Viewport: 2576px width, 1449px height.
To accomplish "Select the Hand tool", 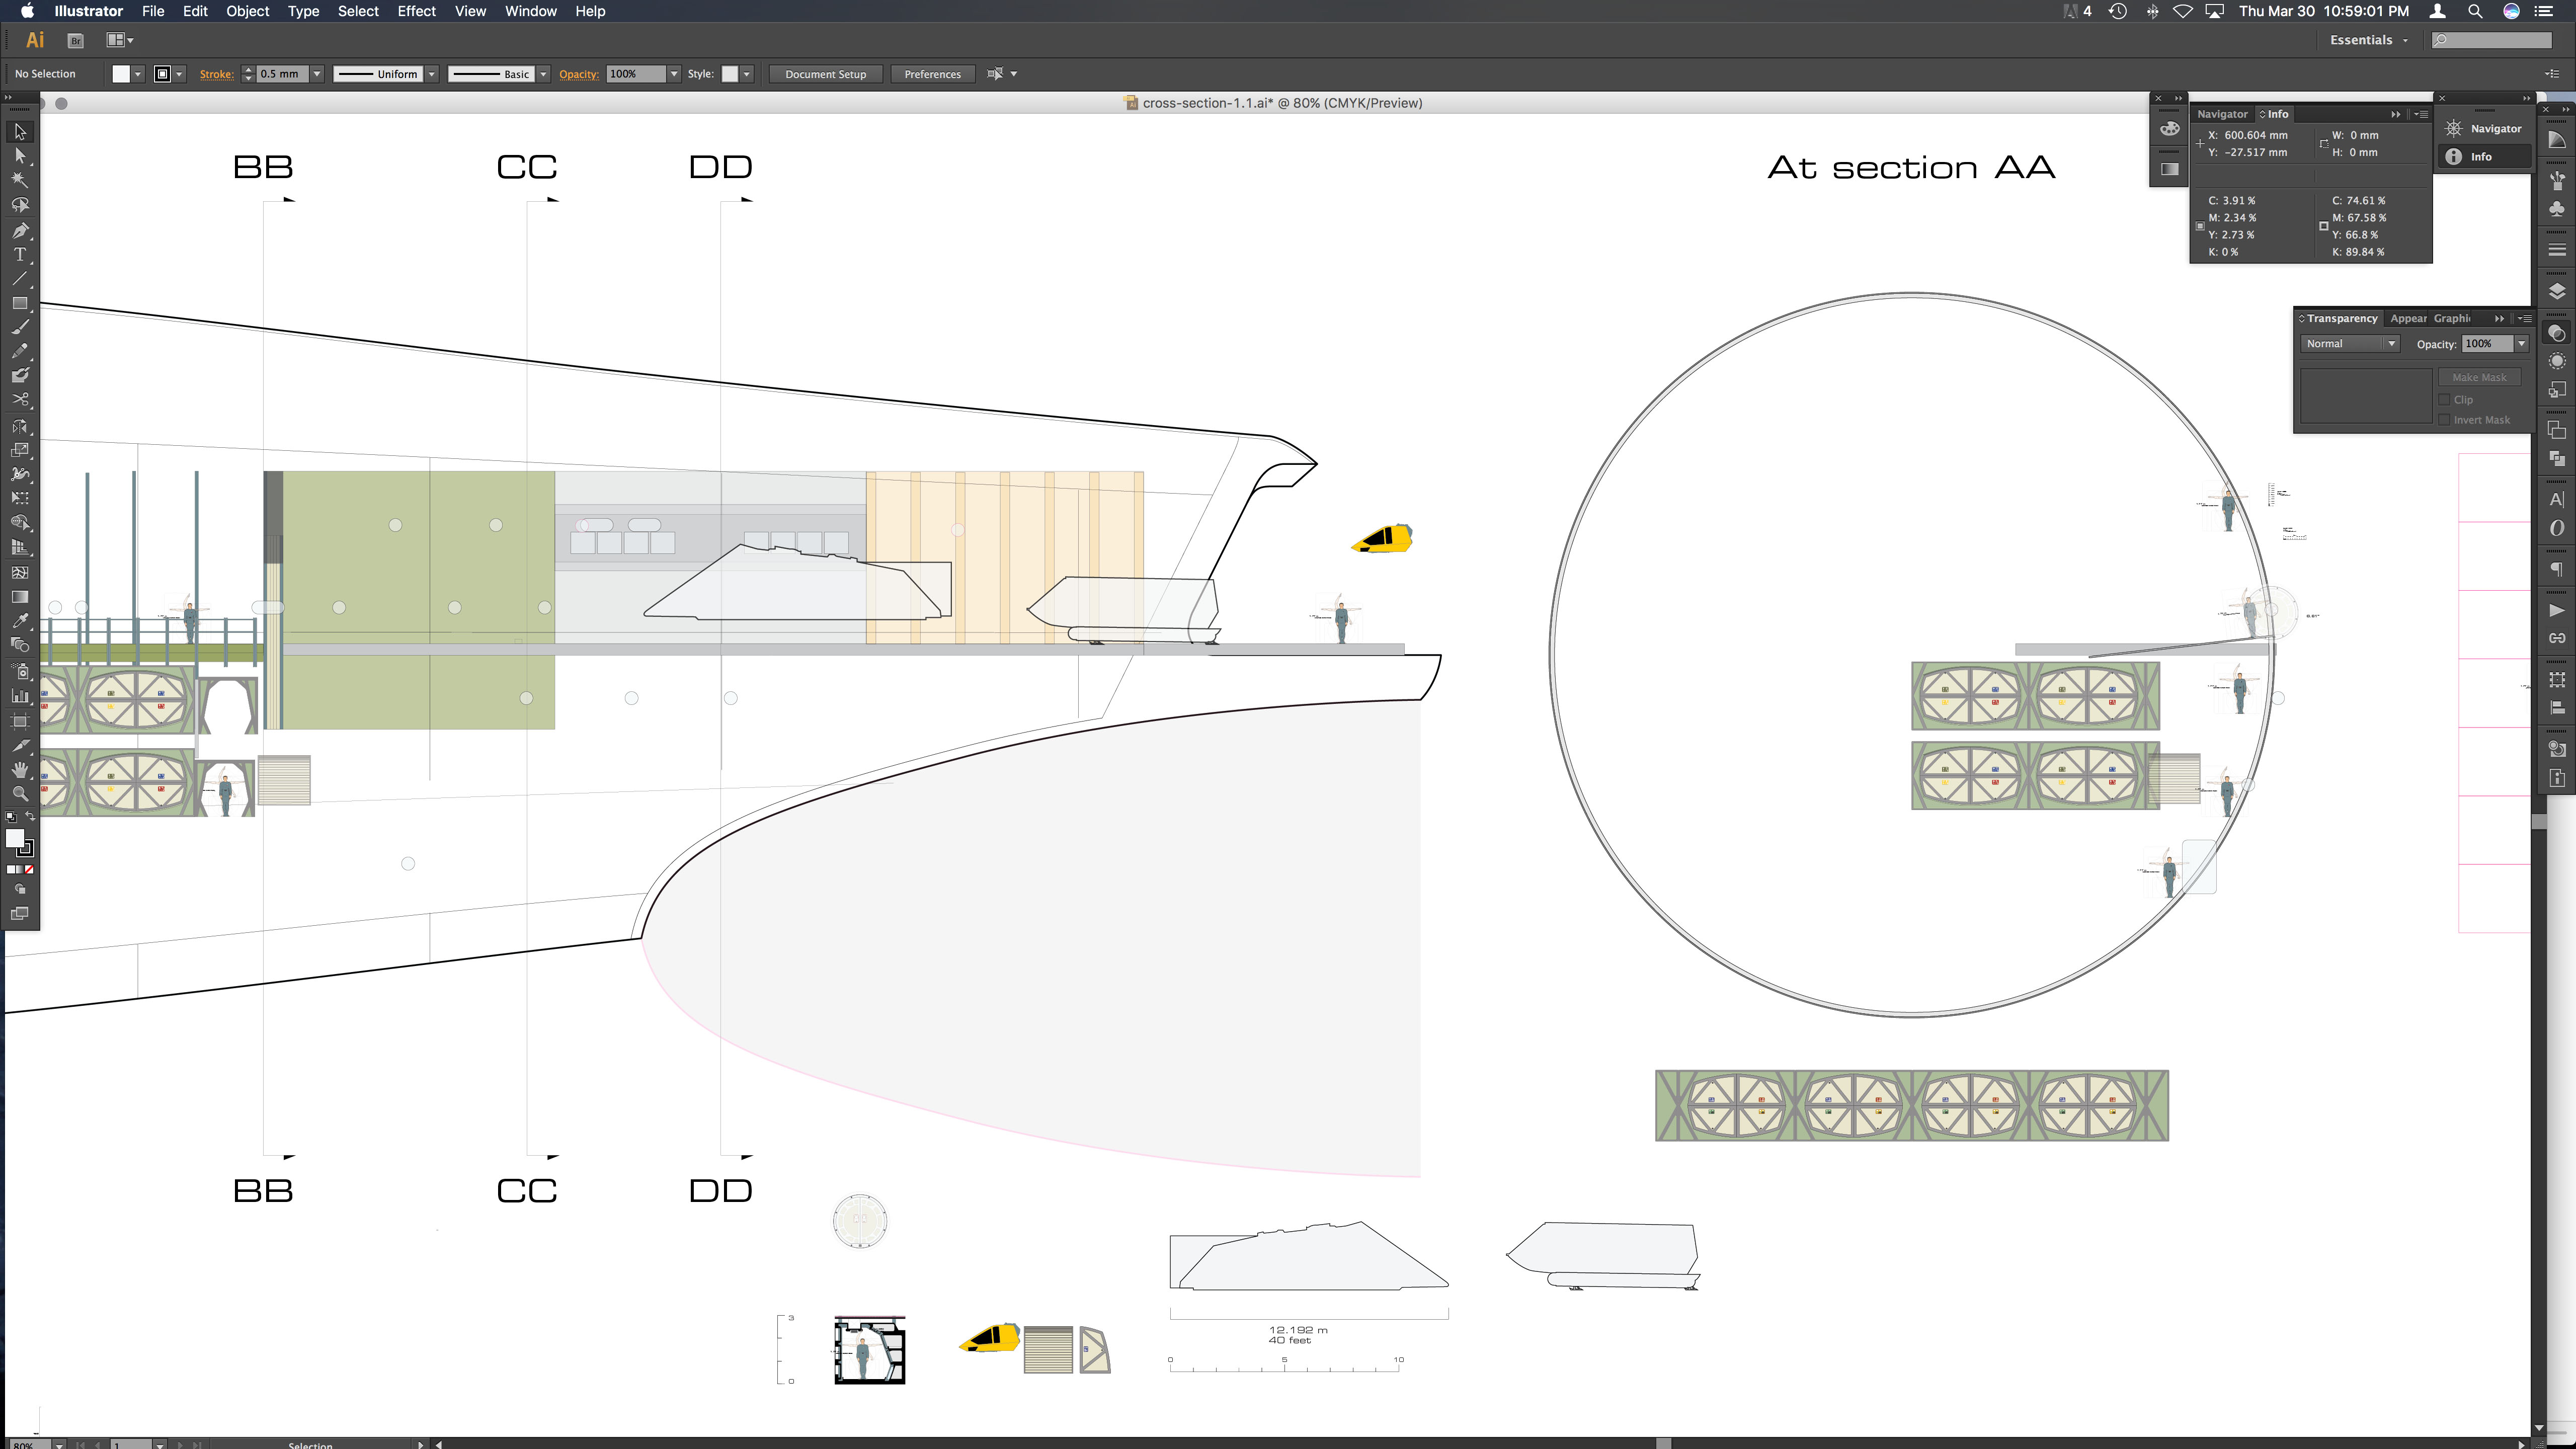I will 20,769.
